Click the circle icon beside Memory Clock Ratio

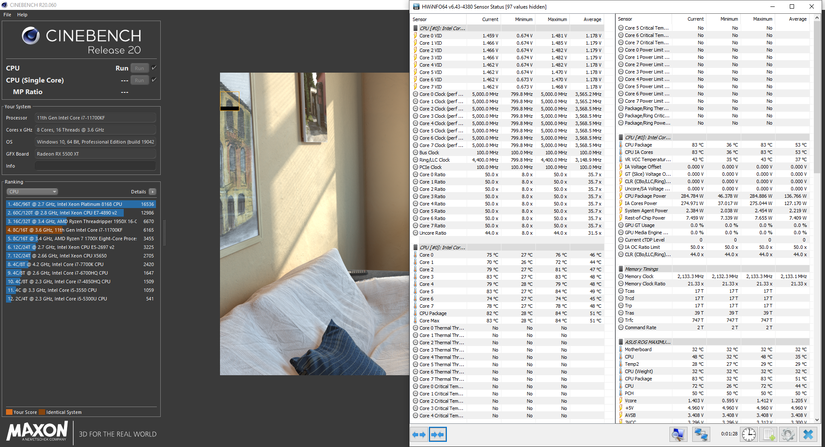click(621, 284)
